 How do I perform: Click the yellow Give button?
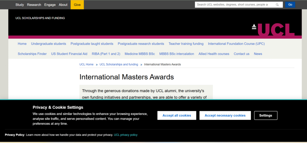coord(77,5)
